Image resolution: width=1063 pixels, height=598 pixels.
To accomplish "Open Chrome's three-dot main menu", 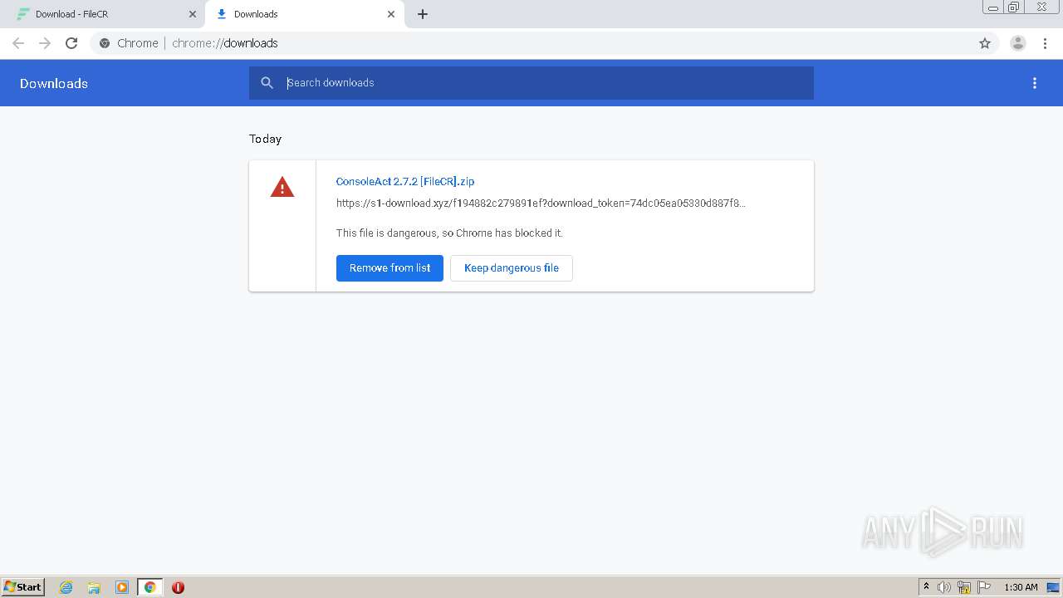I will (1045, 43).
